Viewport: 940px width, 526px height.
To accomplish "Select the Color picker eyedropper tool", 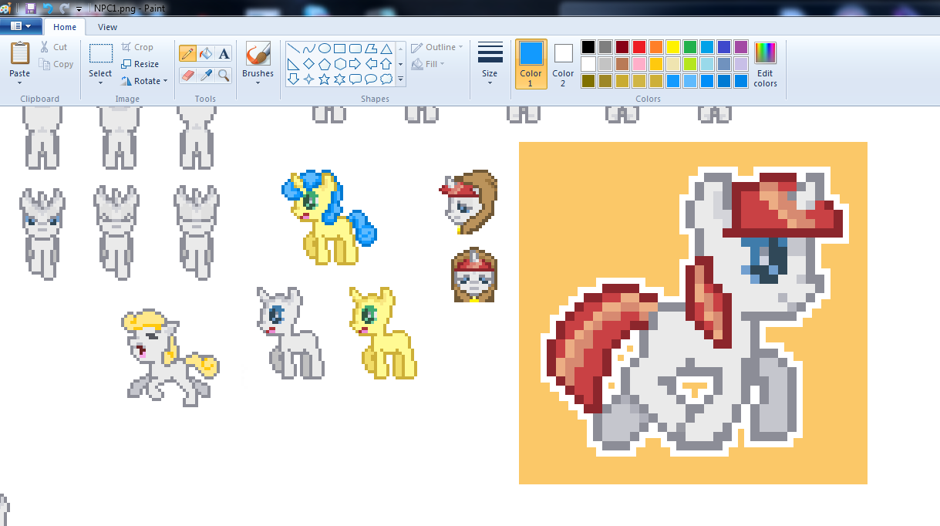I will pyautogui.click(x=205, y=75).
